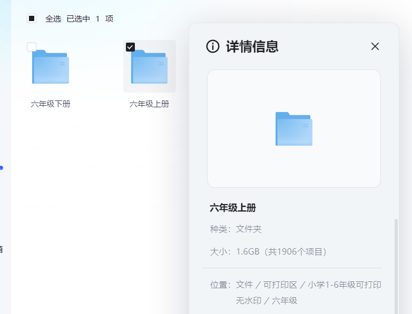This screenshot has width=412, height=314.
Task: Open the 六年级下册 folder icon
Action: click(x=51, y=67)
